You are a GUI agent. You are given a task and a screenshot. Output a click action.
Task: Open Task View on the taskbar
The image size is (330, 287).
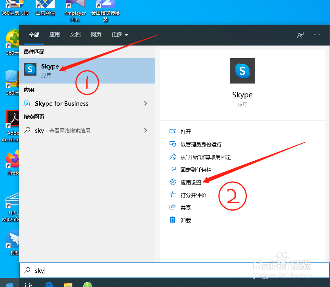pos(29,285)
